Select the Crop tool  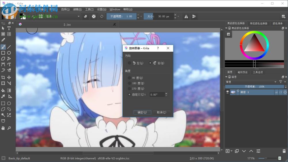coord(3,77)
